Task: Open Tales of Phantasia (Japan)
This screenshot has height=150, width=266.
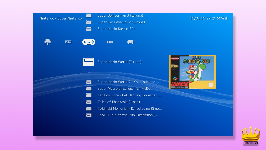Action: 119,102
